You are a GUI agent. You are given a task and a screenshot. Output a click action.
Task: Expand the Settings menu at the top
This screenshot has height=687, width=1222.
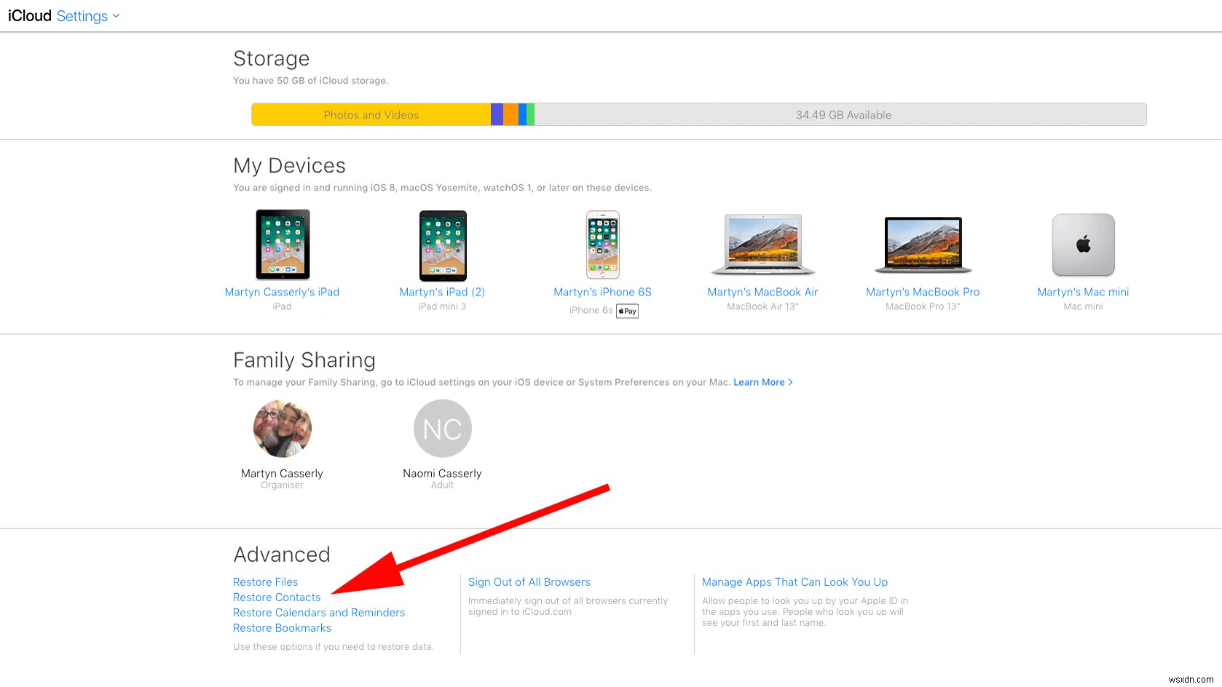[x=87, y=15]
